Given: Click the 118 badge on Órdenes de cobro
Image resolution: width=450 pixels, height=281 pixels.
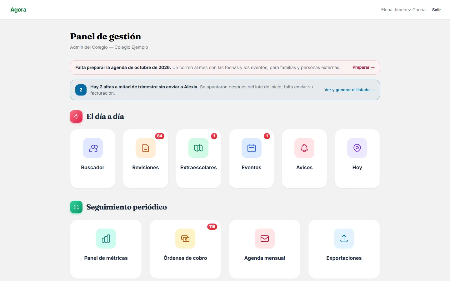Looking at the screenshot, I should point(212,227).
